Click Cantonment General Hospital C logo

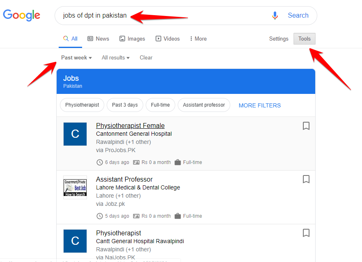[x=75, y=134]
